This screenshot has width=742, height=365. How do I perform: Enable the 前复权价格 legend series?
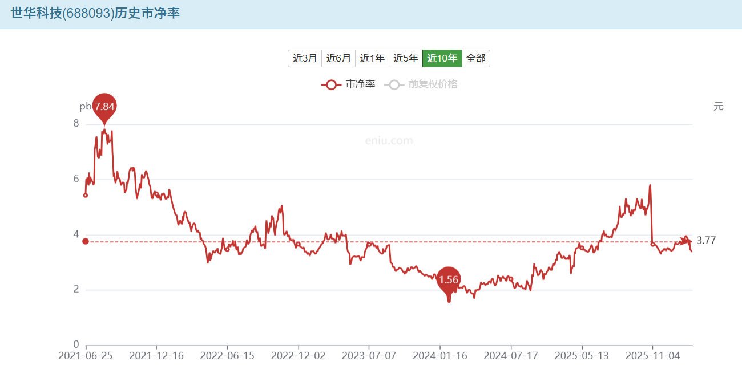click(x=421, y=84)
